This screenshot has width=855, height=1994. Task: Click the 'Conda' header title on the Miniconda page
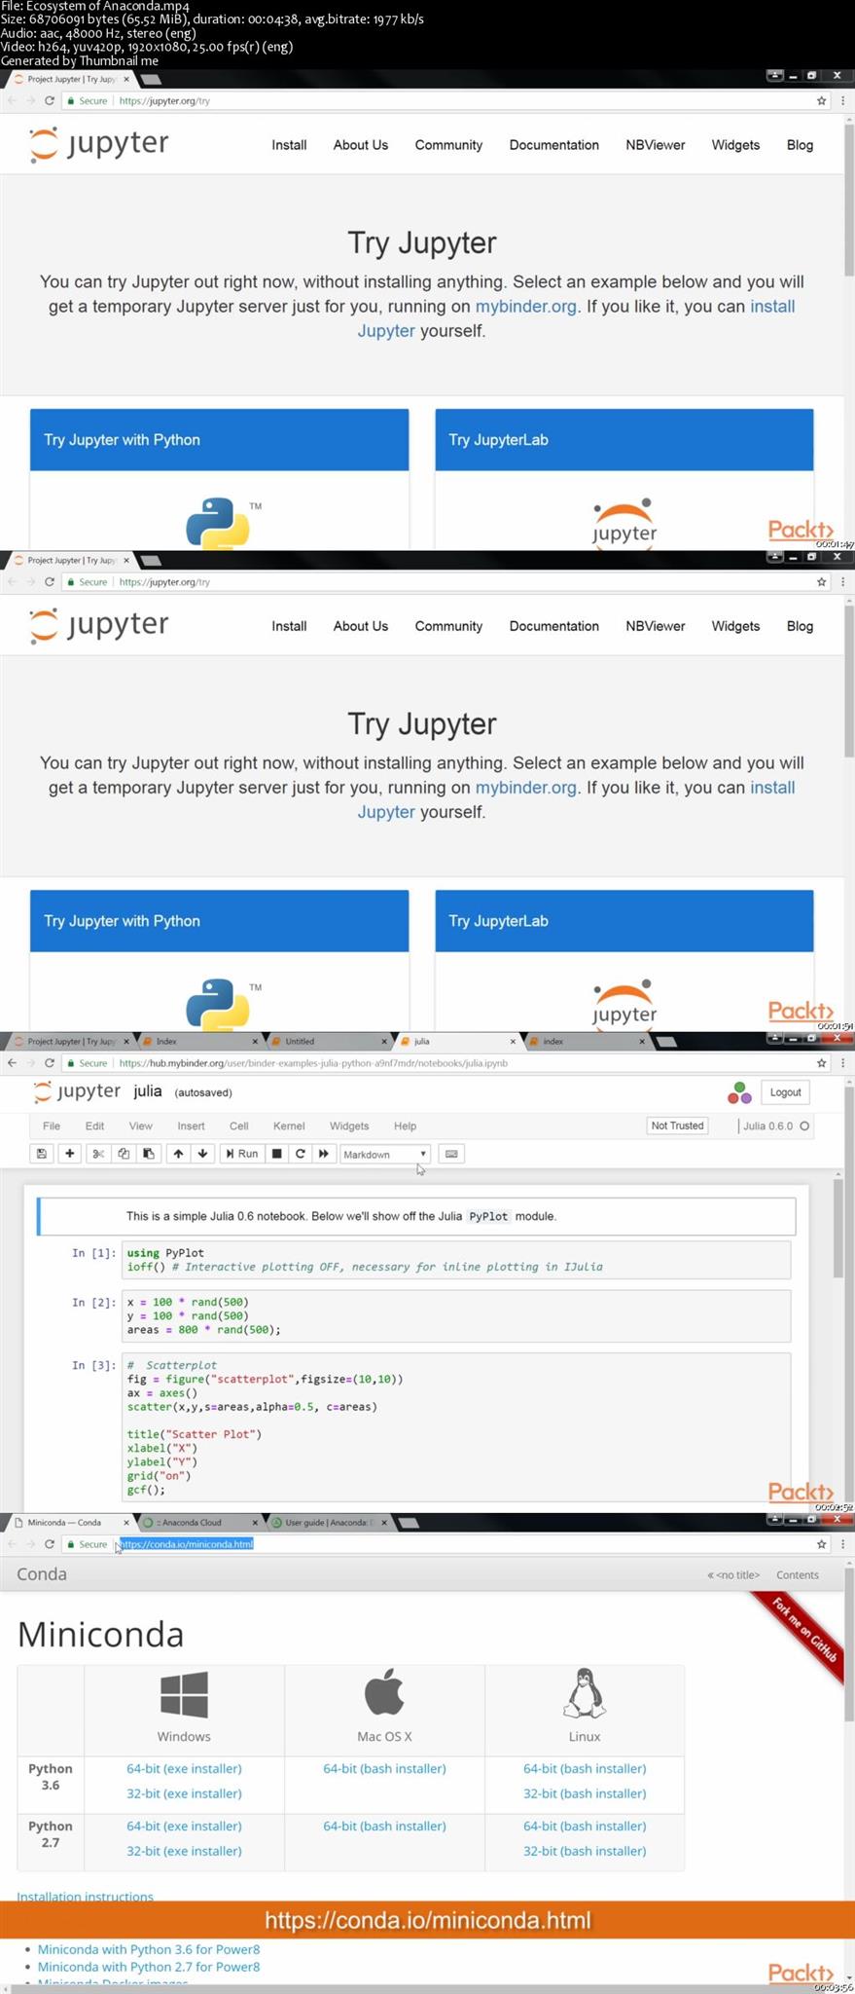pyautogui.click(x=42, y=1574)
